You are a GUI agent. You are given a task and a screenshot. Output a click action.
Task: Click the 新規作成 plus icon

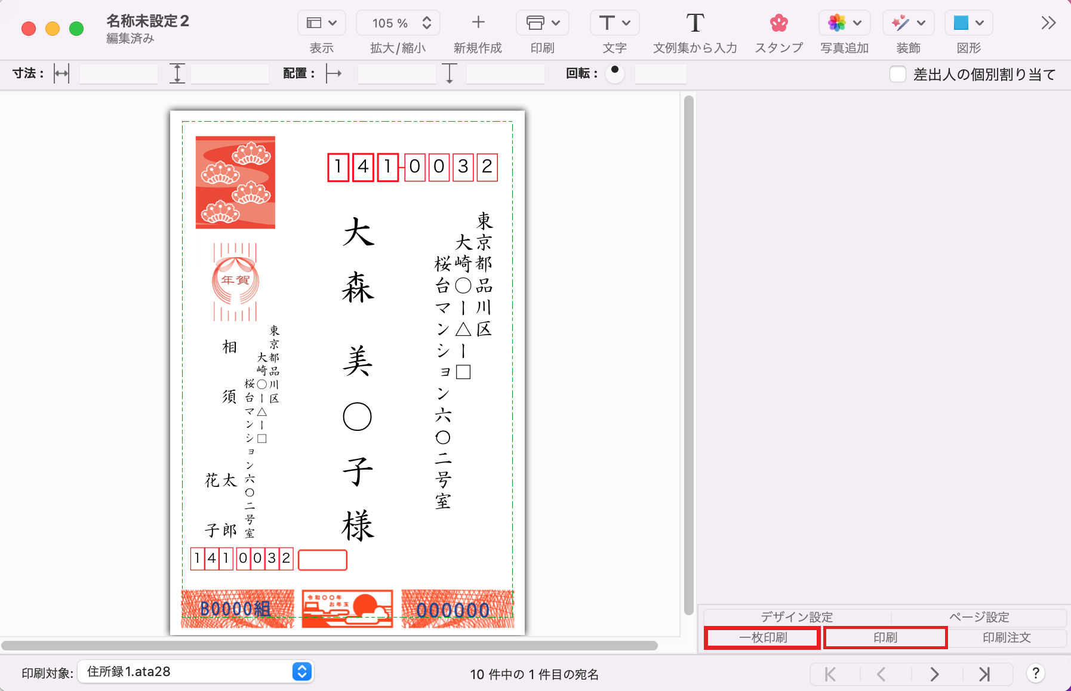tap(478, 23)
